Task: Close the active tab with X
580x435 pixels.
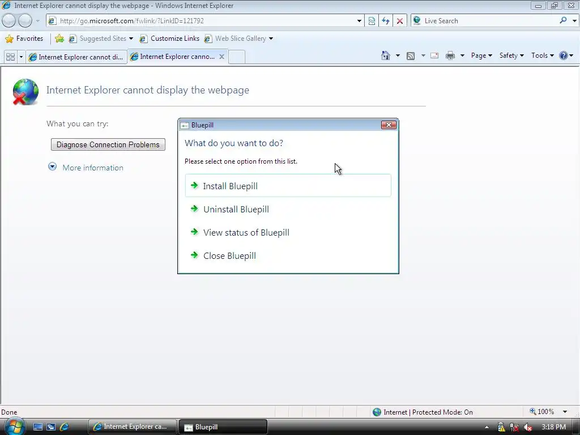Action: (x=221, y=57)
